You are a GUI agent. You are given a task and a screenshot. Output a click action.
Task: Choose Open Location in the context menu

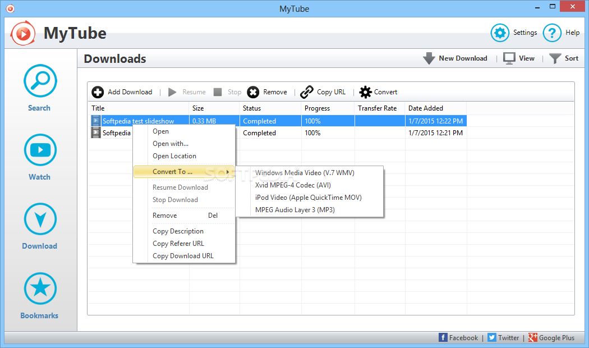click(185, 156)
